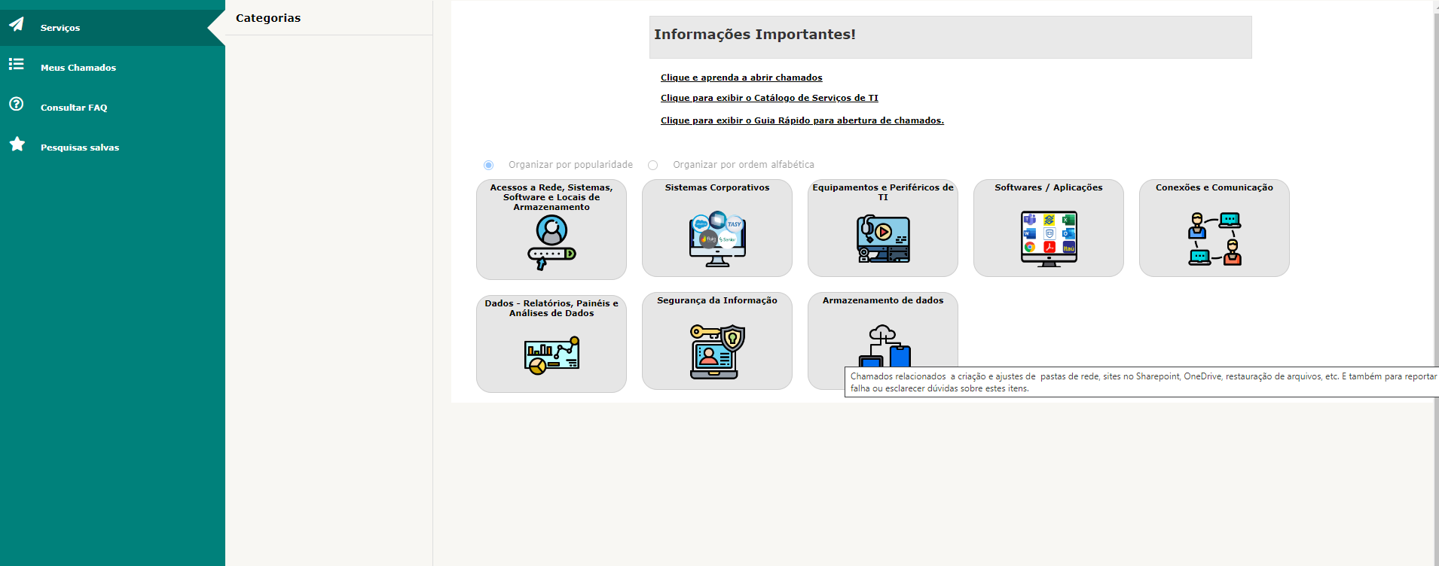The image size is (1439, 566).
Task: Open the Serviços menu item
Action: 112,28
